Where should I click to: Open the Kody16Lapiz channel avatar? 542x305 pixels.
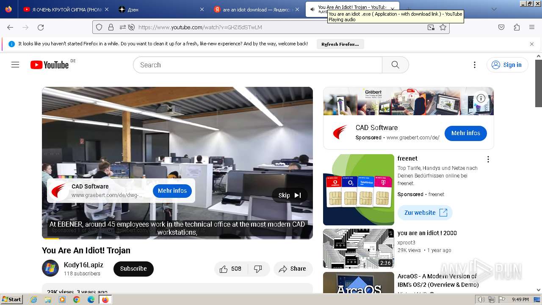(x=50, y=268)
